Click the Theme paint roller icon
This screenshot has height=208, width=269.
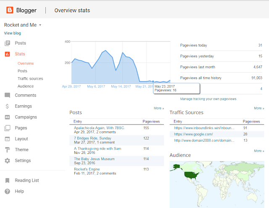pos(7,150)
